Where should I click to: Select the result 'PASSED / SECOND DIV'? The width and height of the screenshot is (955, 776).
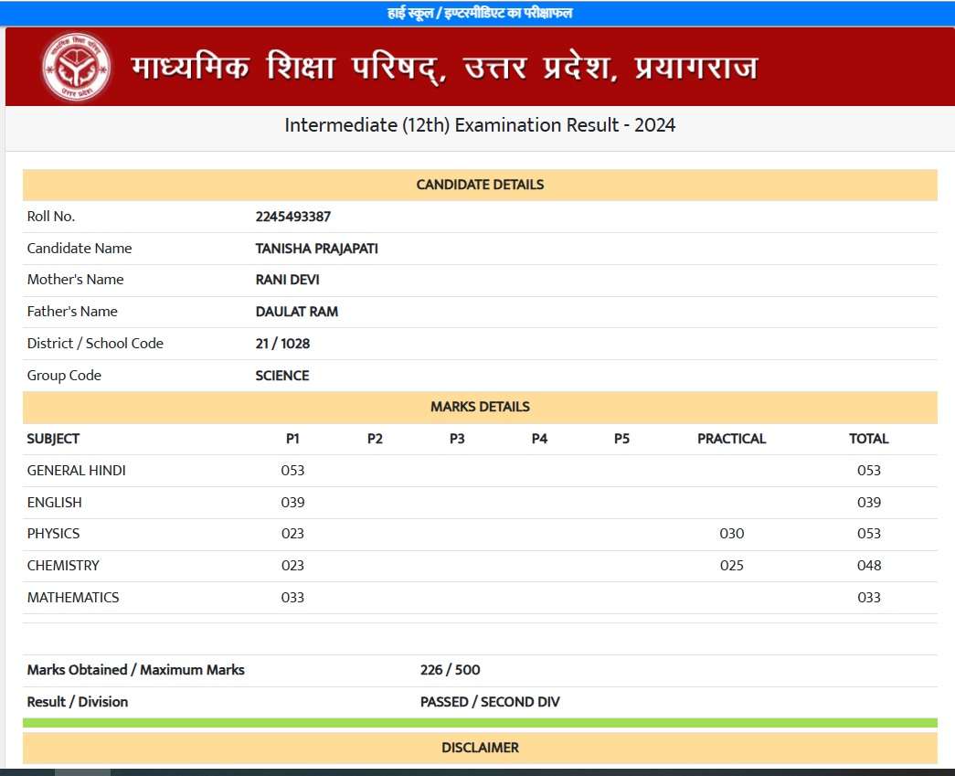490,702
